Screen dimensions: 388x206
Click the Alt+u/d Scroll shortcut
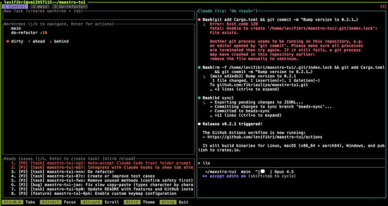(x=100, y=202)
